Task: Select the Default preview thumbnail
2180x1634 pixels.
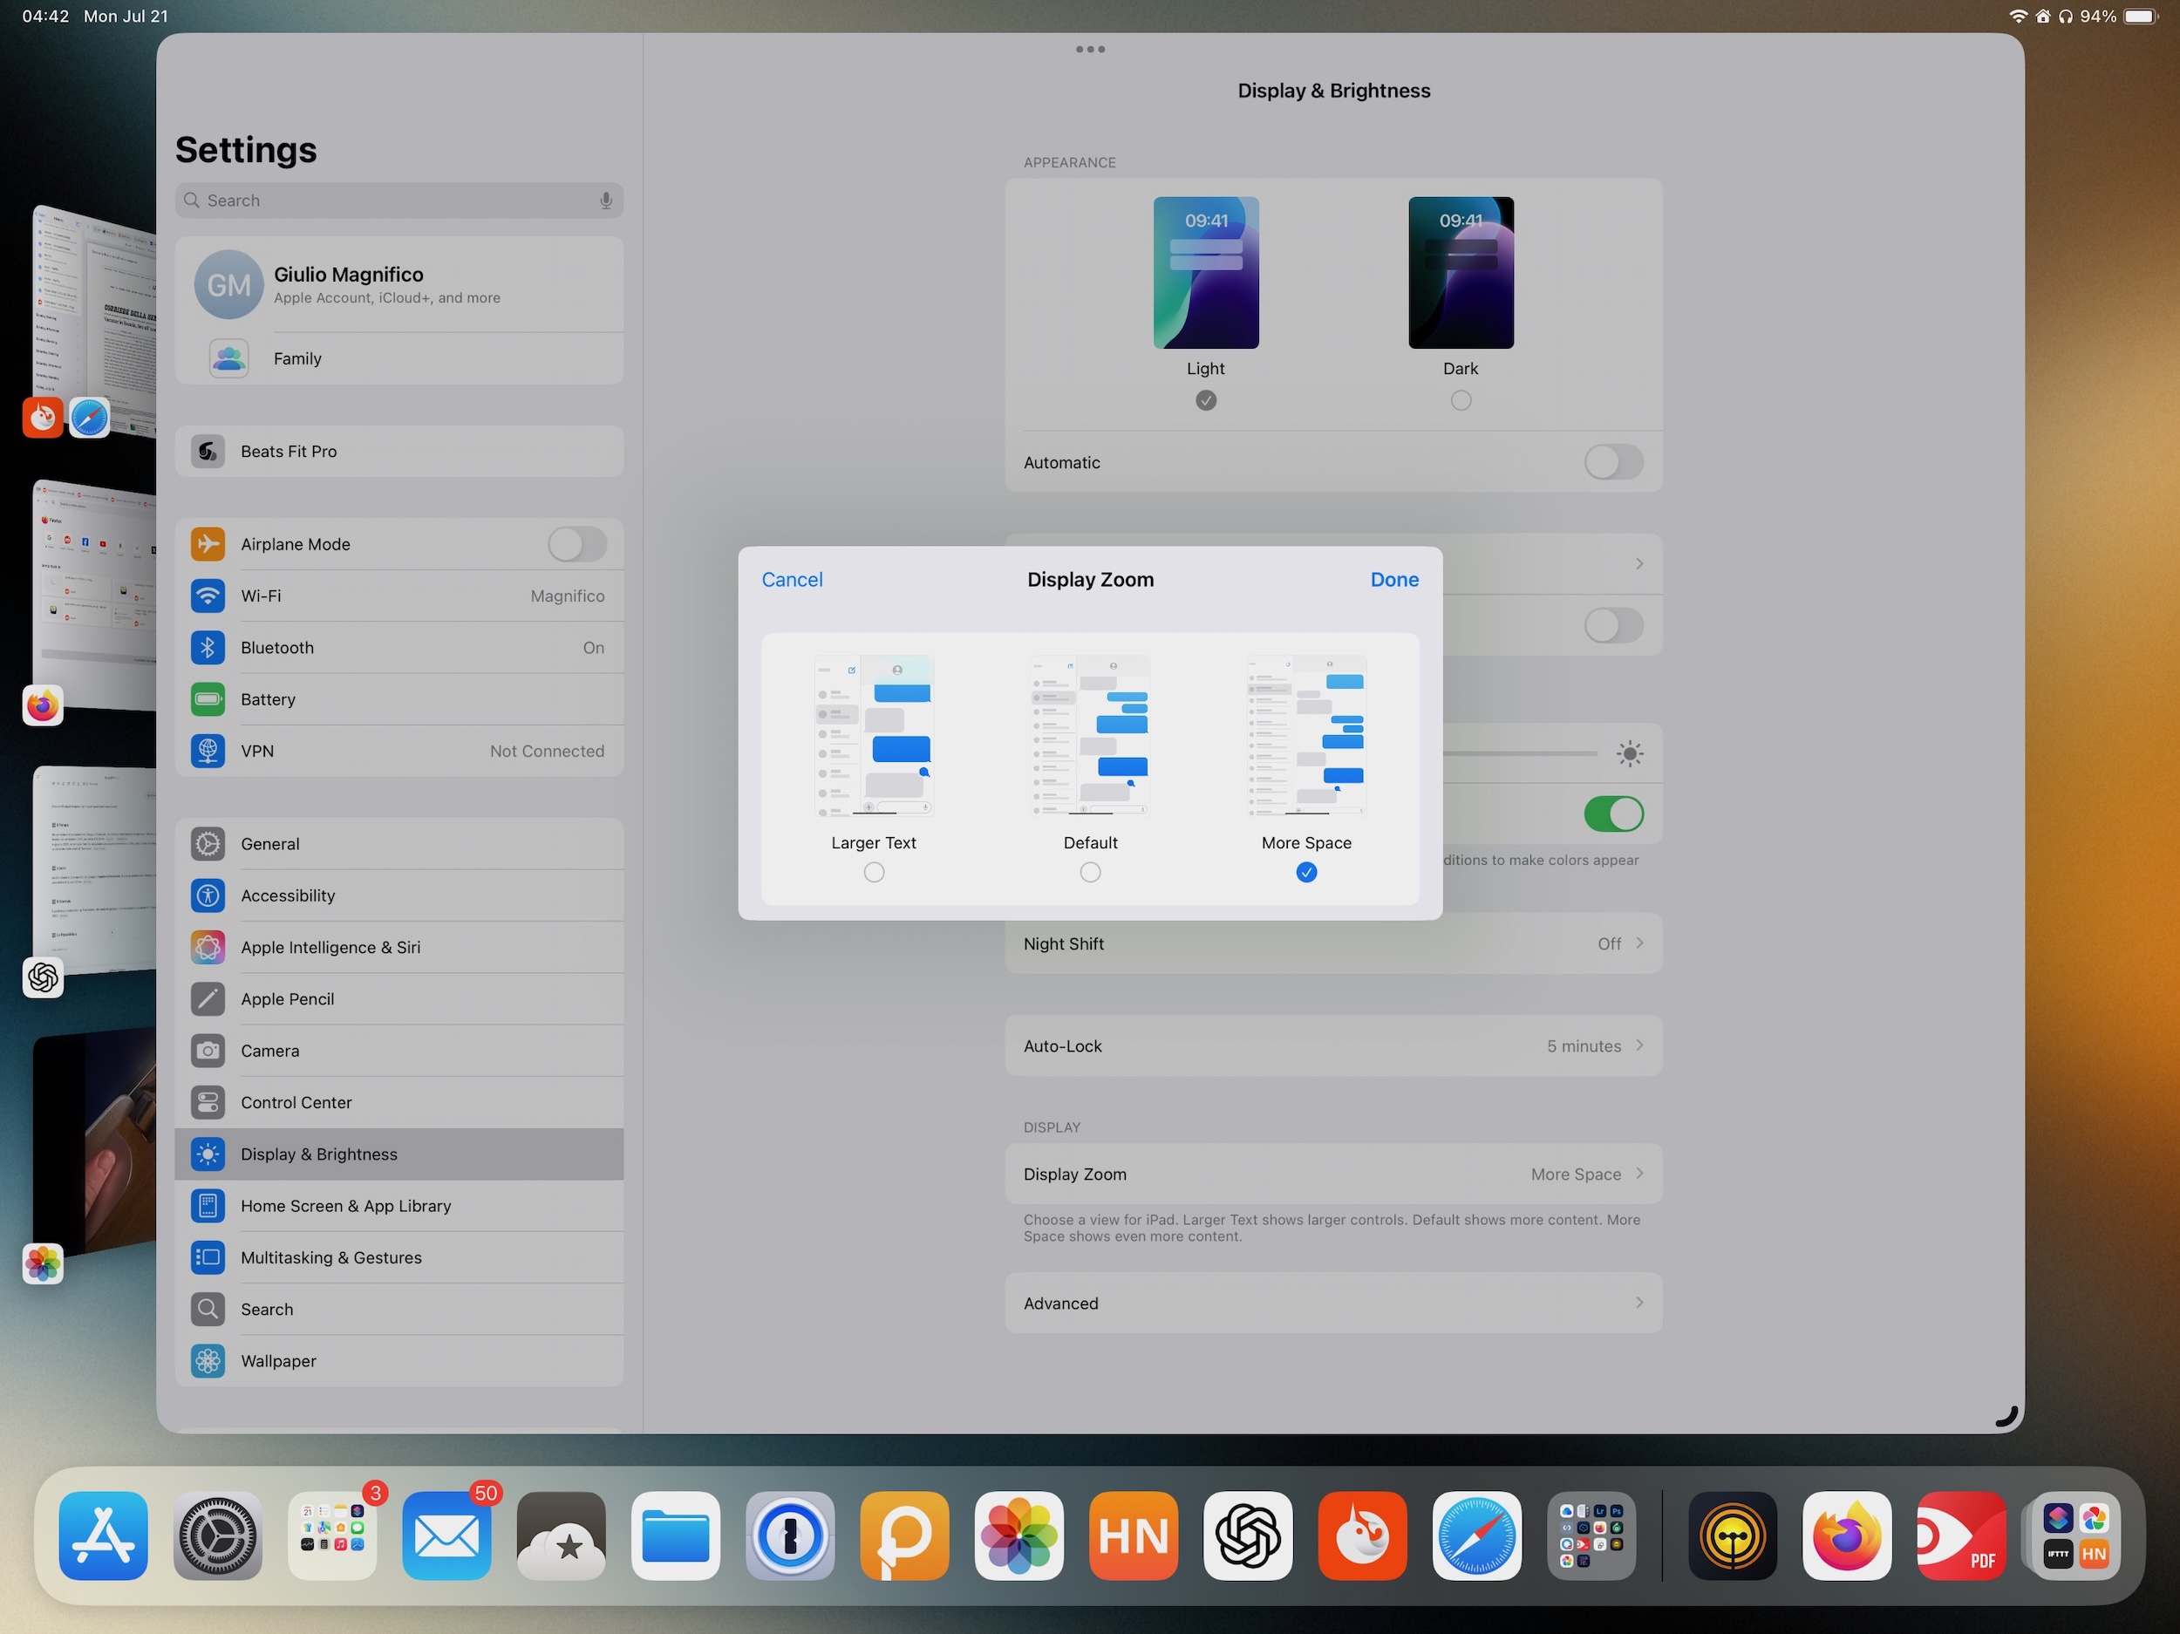Action: (x=1090, y=735)
